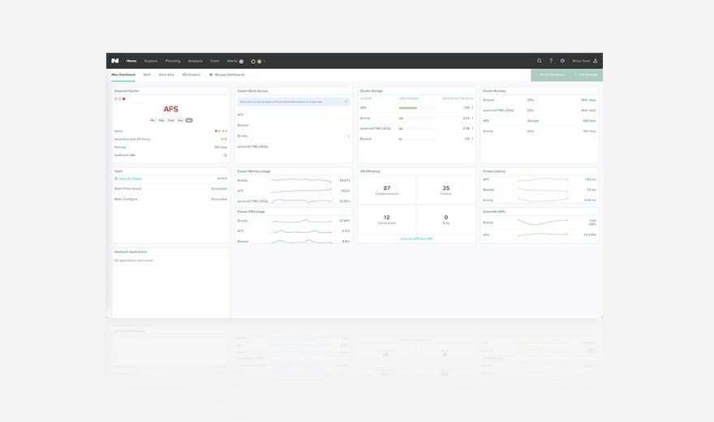
Task: Click the AFS used storage bar
Action: (408, 108)
